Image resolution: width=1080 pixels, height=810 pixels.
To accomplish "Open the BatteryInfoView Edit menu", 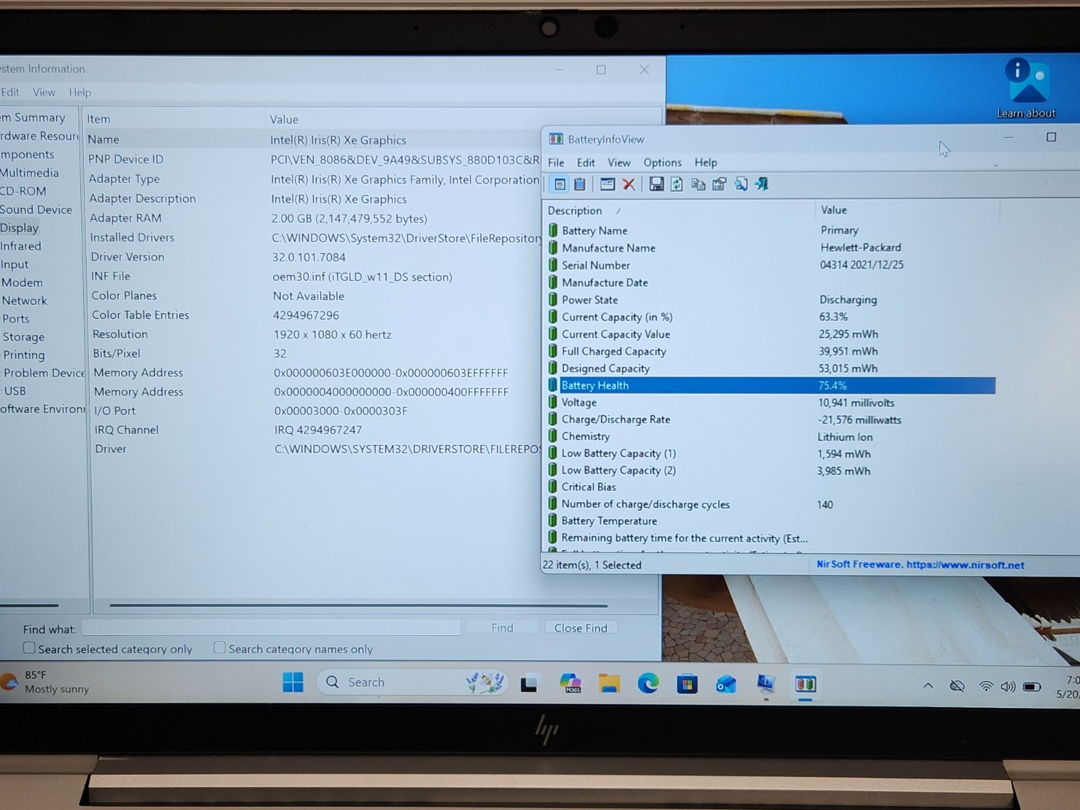I will (586, 163).
